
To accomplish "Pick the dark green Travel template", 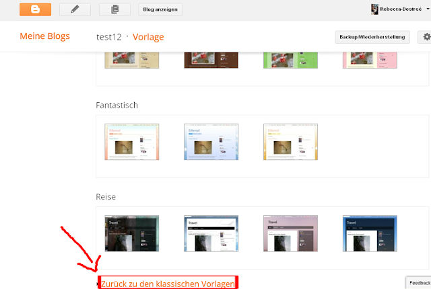I will (x=132, y=233).
